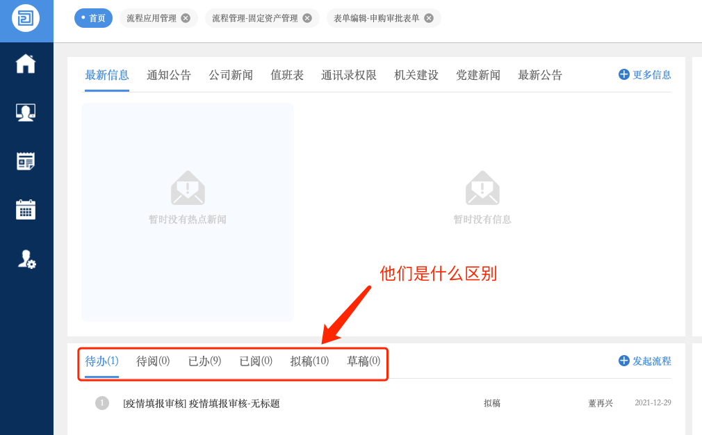Open the 值班表 tab
The height and width of the screenshot is (435, 702).
pyautogui.click(x=287, y=75)
